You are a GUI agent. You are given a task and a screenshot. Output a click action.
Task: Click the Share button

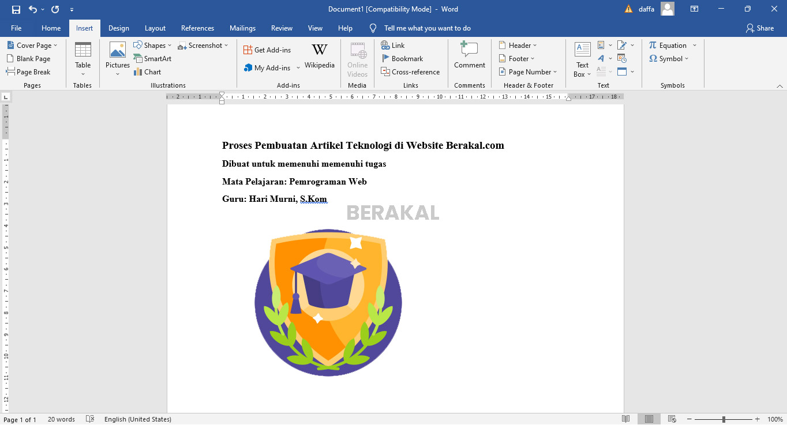point(760,28)
